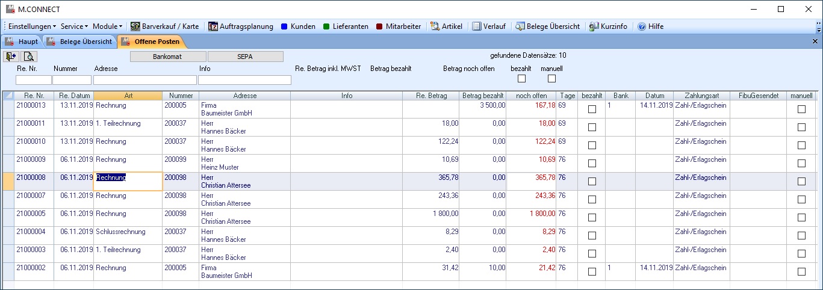
Task: Expand the Einstellungen dropdown menu
Action: click(32, 26)
